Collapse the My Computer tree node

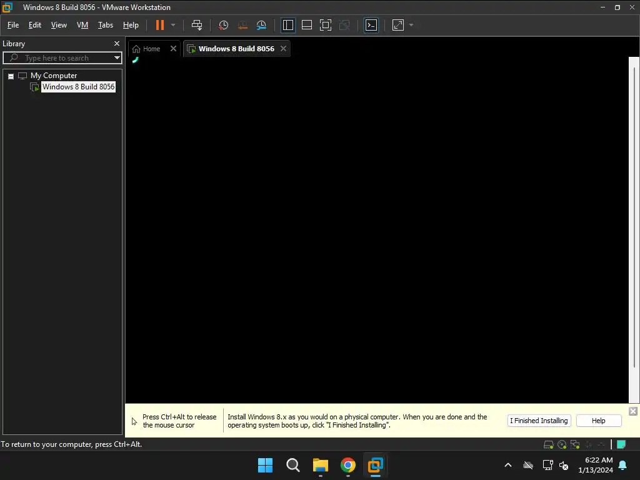11,76
